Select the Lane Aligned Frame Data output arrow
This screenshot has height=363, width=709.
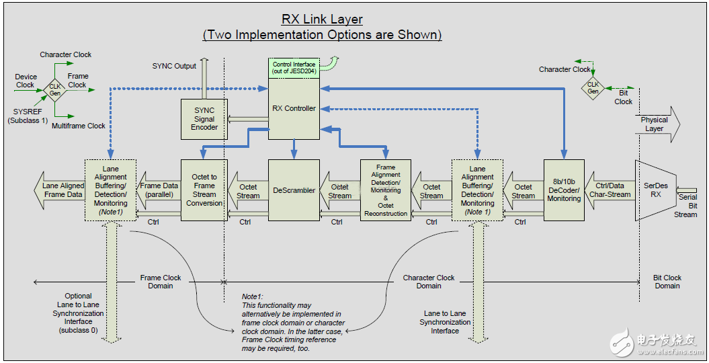pyautogui.click(x=58, y=190)
